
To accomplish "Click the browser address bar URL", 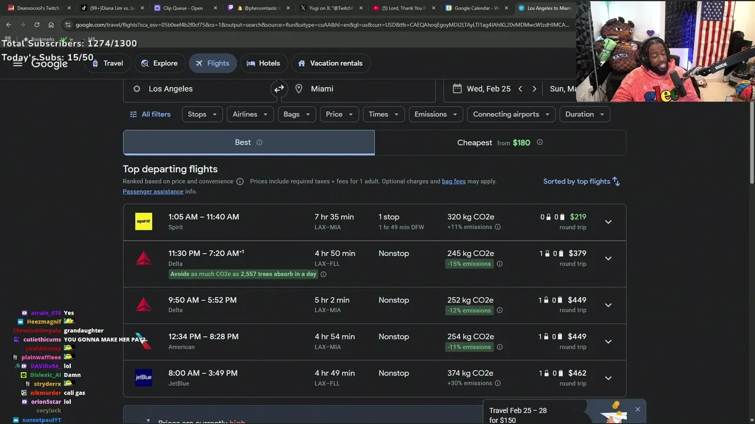I will click(322, 25).
